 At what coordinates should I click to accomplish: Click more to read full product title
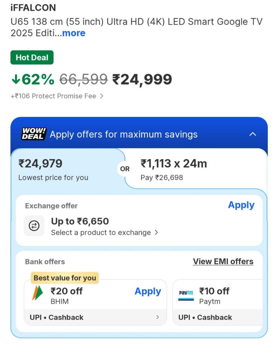click(74, 33)
